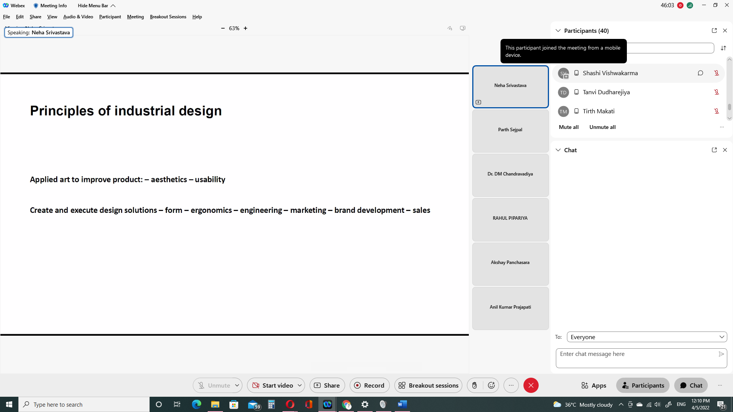Click the Record button

369,385
